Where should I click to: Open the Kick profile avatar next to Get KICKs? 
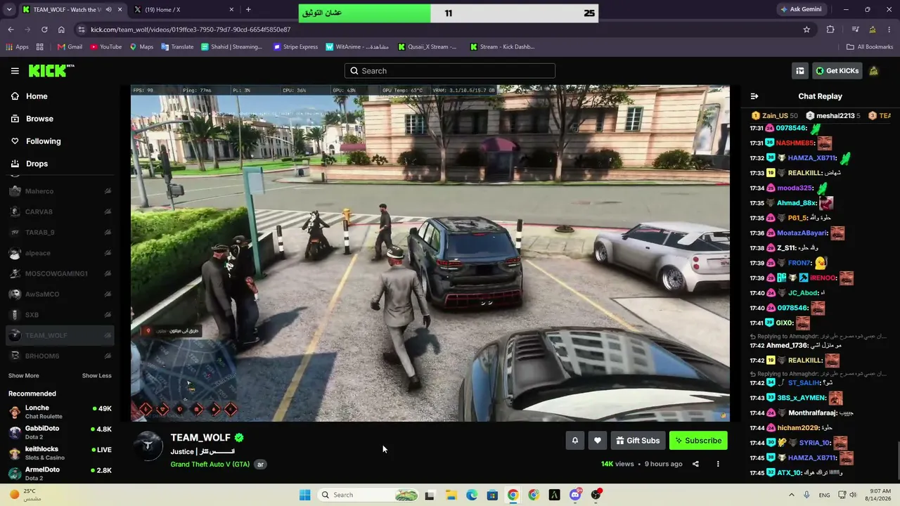pyautogui.click(x=873, y=71)
